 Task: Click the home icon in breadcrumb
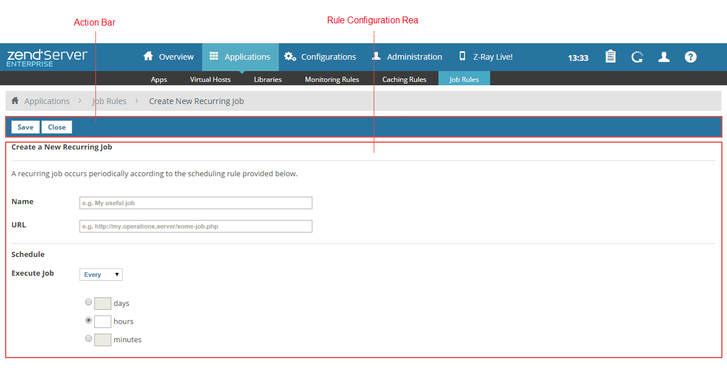[15, 101]
